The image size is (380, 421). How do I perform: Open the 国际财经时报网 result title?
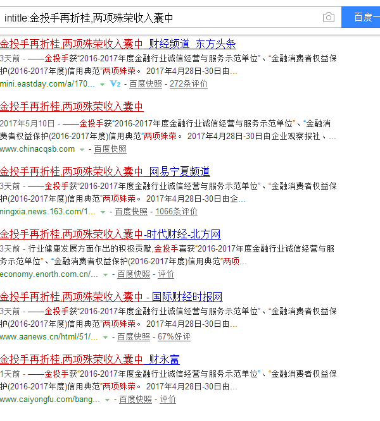tap(111, 297)
